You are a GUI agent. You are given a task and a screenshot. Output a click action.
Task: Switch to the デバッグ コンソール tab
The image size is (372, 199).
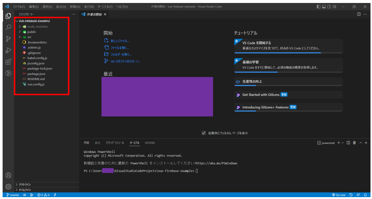[115, 143]
